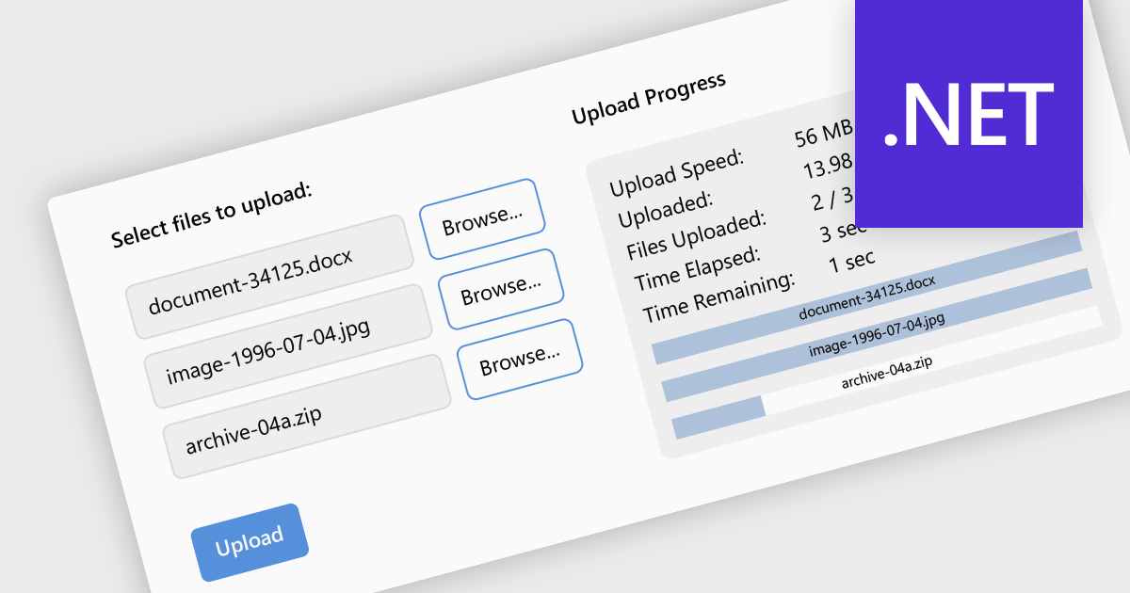This screenshot has width=1130, height=593.
Task: Click the Upload Speed label
Action: (676, 172)
